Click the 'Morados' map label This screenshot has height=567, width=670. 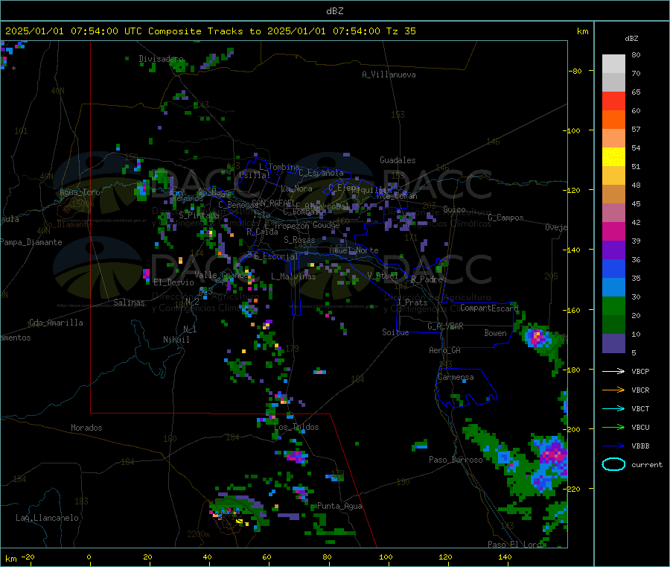[x=86, y=428]
